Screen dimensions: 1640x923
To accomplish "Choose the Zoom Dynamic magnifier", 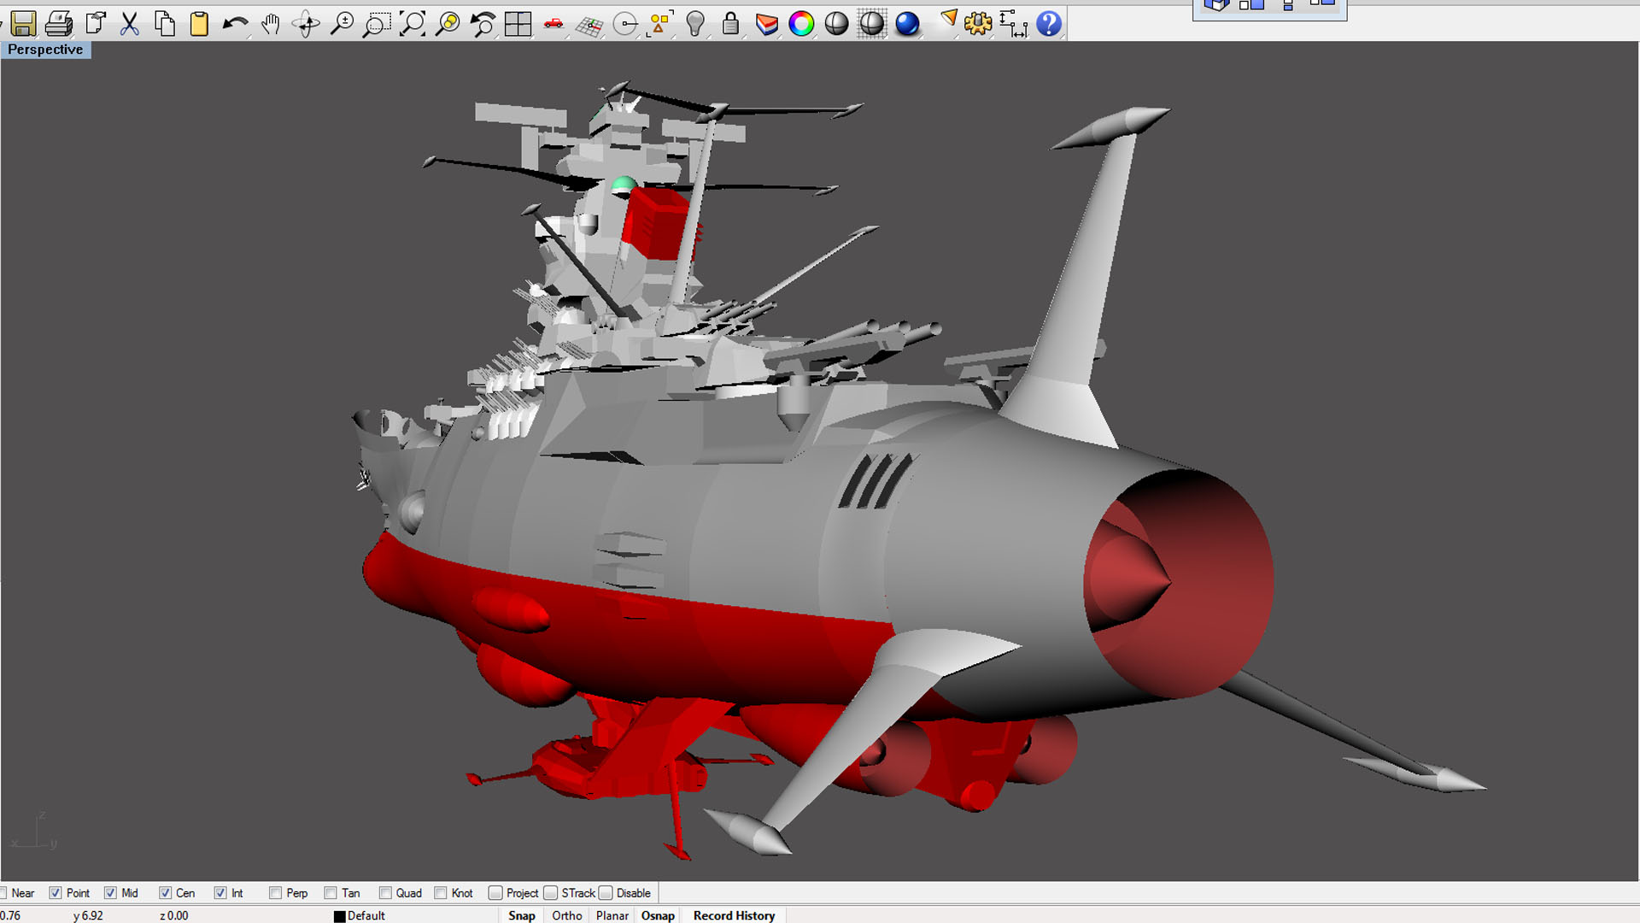I will (342, 23).
